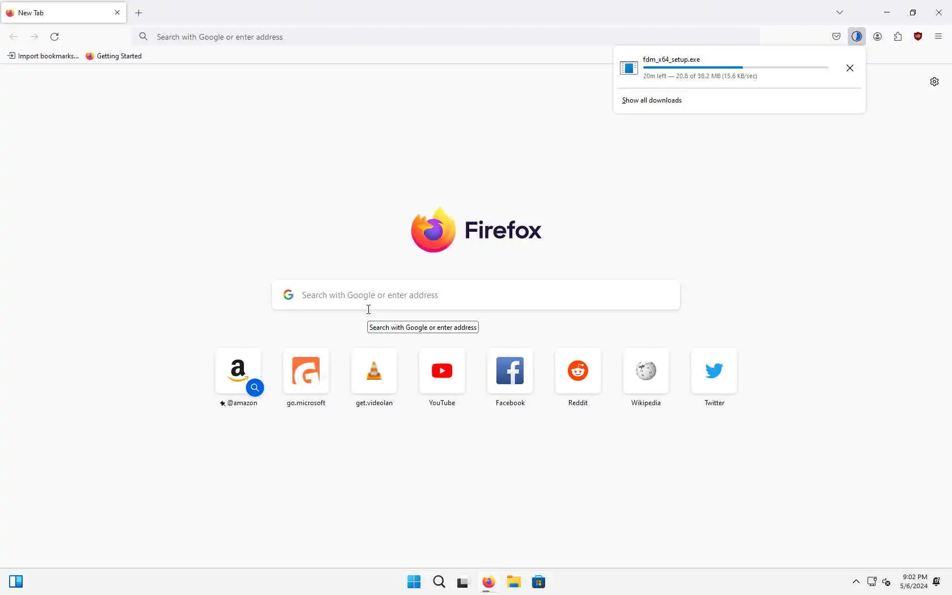Toggle the downloads panel toolbar button
This screenshot has width=952, height=595.
(857, 37)
